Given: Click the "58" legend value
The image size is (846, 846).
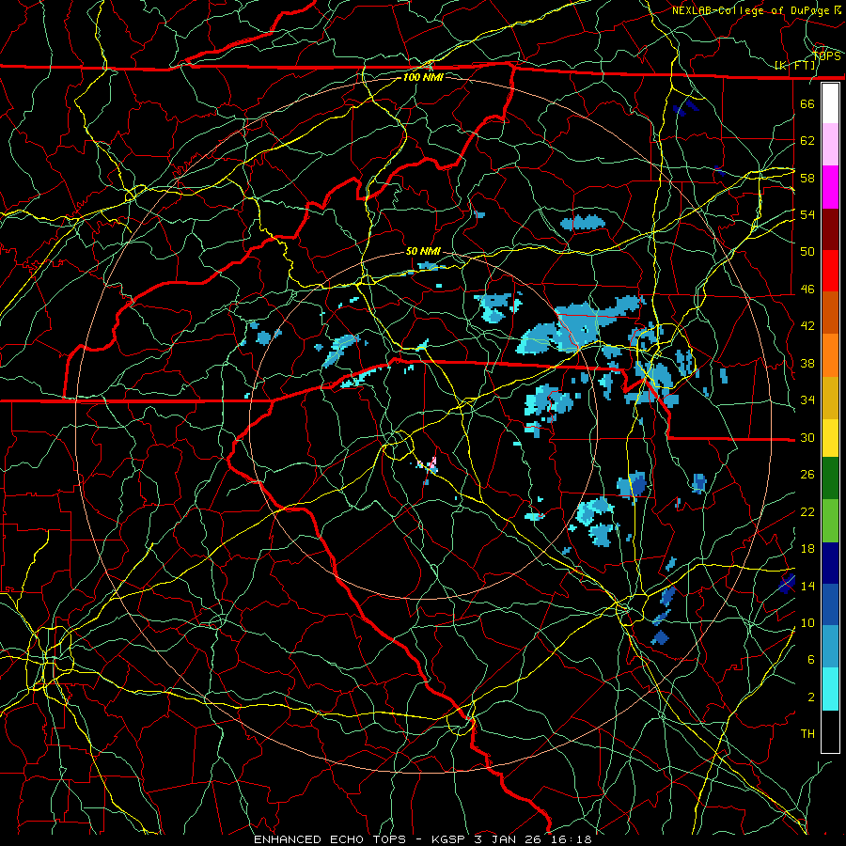Looking at the screenshot, I should (807, 178).
